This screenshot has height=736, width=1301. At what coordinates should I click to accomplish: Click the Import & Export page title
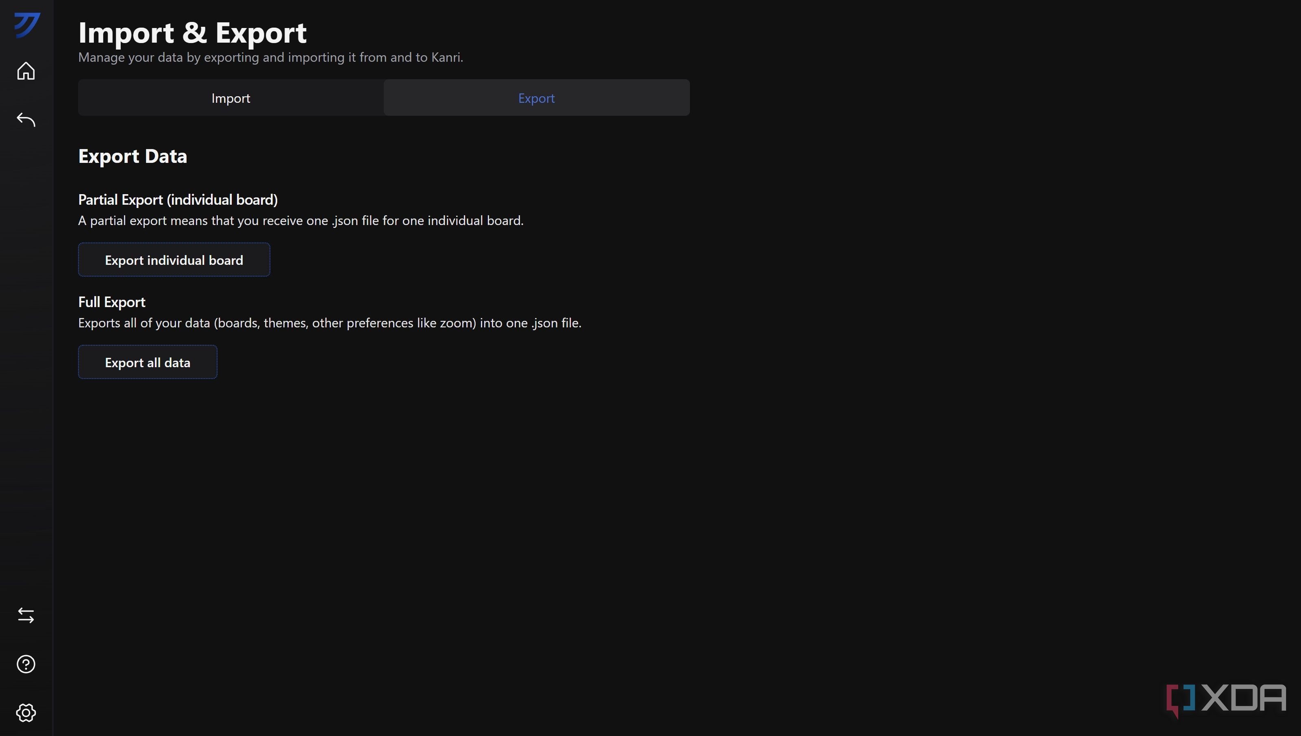click(x=192, y=33)
